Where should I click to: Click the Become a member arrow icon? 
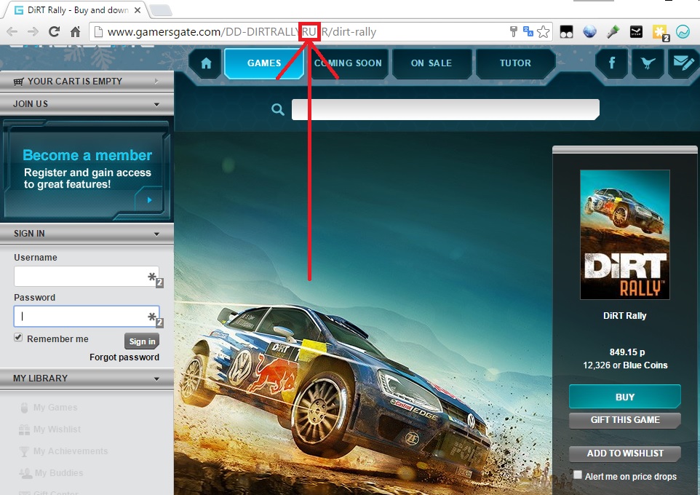coord(150,200)
